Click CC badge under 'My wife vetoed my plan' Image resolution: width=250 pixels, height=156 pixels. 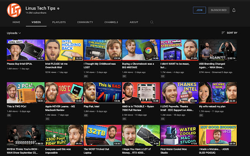coord(201,115)
